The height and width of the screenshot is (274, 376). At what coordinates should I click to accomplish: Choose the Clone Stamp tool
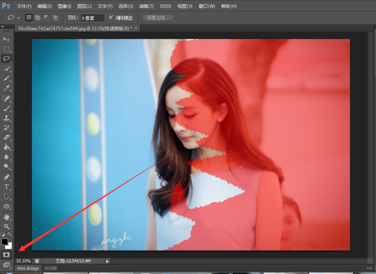coord(7,117)
